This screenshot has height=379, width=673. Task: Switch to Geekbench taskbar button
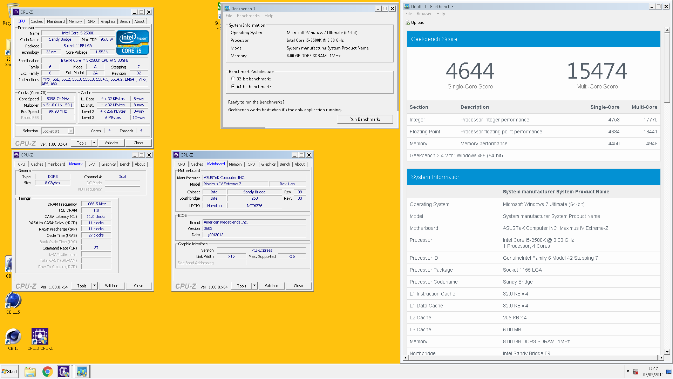(x=82, y=372)
